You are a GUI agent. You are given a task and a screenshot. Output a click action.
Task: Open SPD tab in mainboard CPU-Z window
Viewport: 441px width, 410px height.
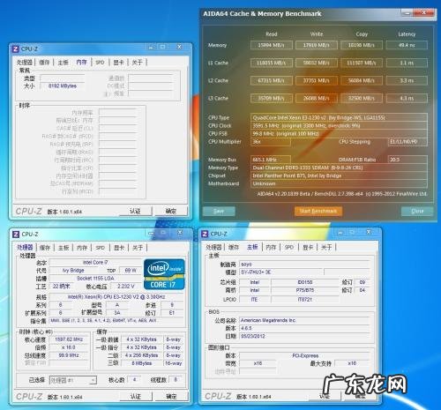tap(289, 247)
